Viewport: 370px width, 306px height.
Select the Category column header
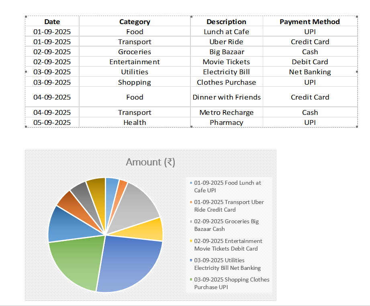(135, 21)
